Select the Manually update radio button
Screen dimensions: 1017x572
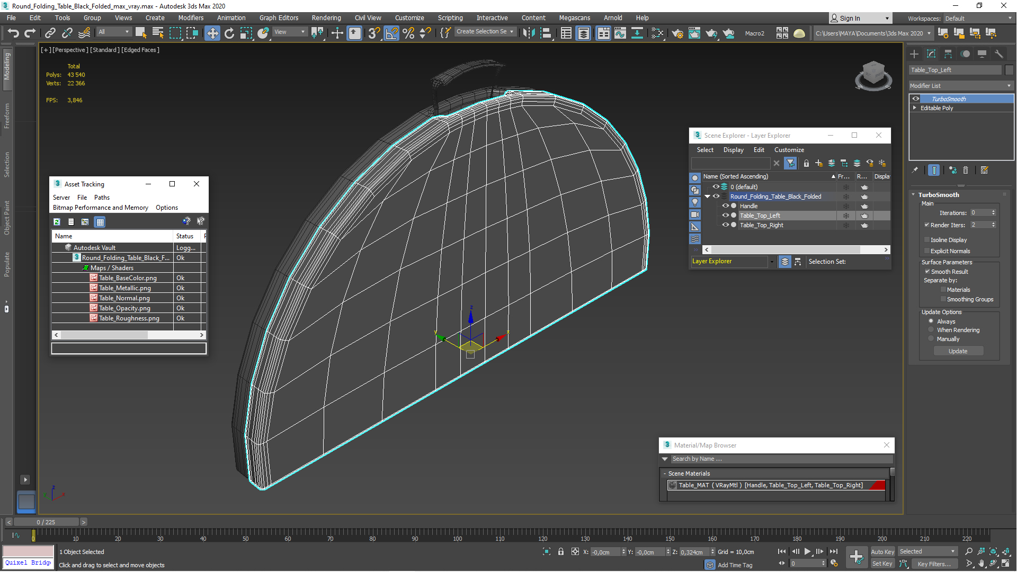click(x=931, y=338)
